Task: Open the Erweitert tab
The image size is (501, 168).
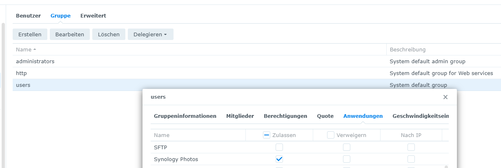Action: [93, 15]
